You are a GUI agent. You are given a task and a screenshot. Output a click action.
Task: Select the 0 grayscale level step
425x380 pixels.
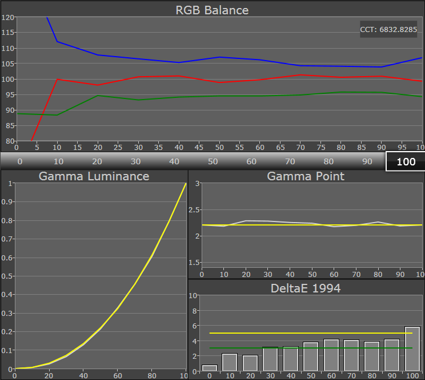pos(19,161)
